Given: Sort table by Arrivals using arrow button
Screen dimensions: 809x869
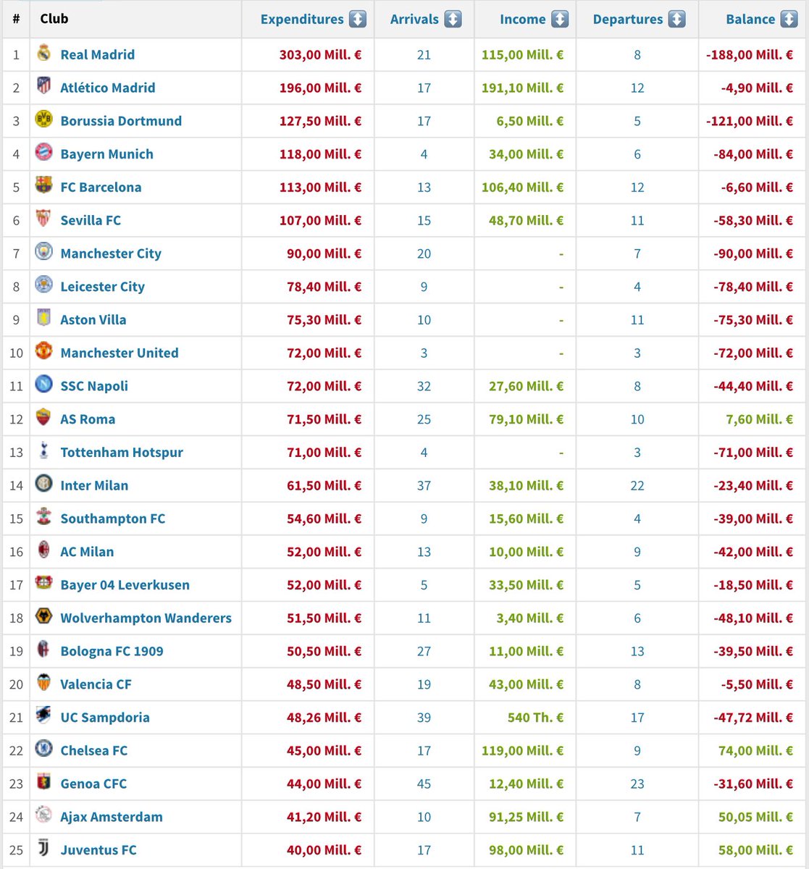Looking at the screenshot, I should [x=453, y=20].
